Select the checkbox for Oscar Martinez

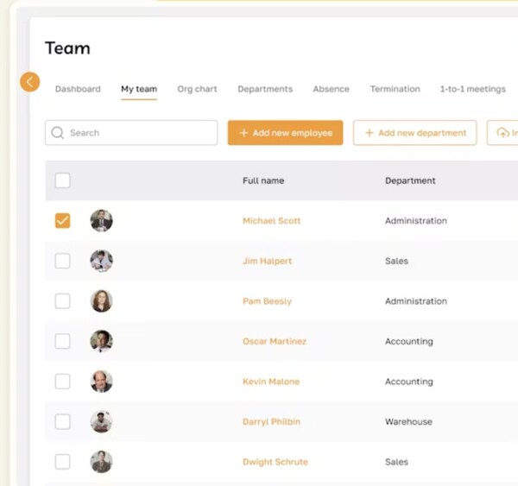coord(62,341)
